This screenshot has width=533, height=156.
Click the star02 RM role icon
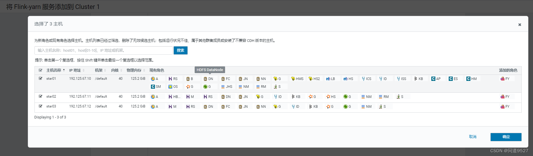[x=381, y=96]
